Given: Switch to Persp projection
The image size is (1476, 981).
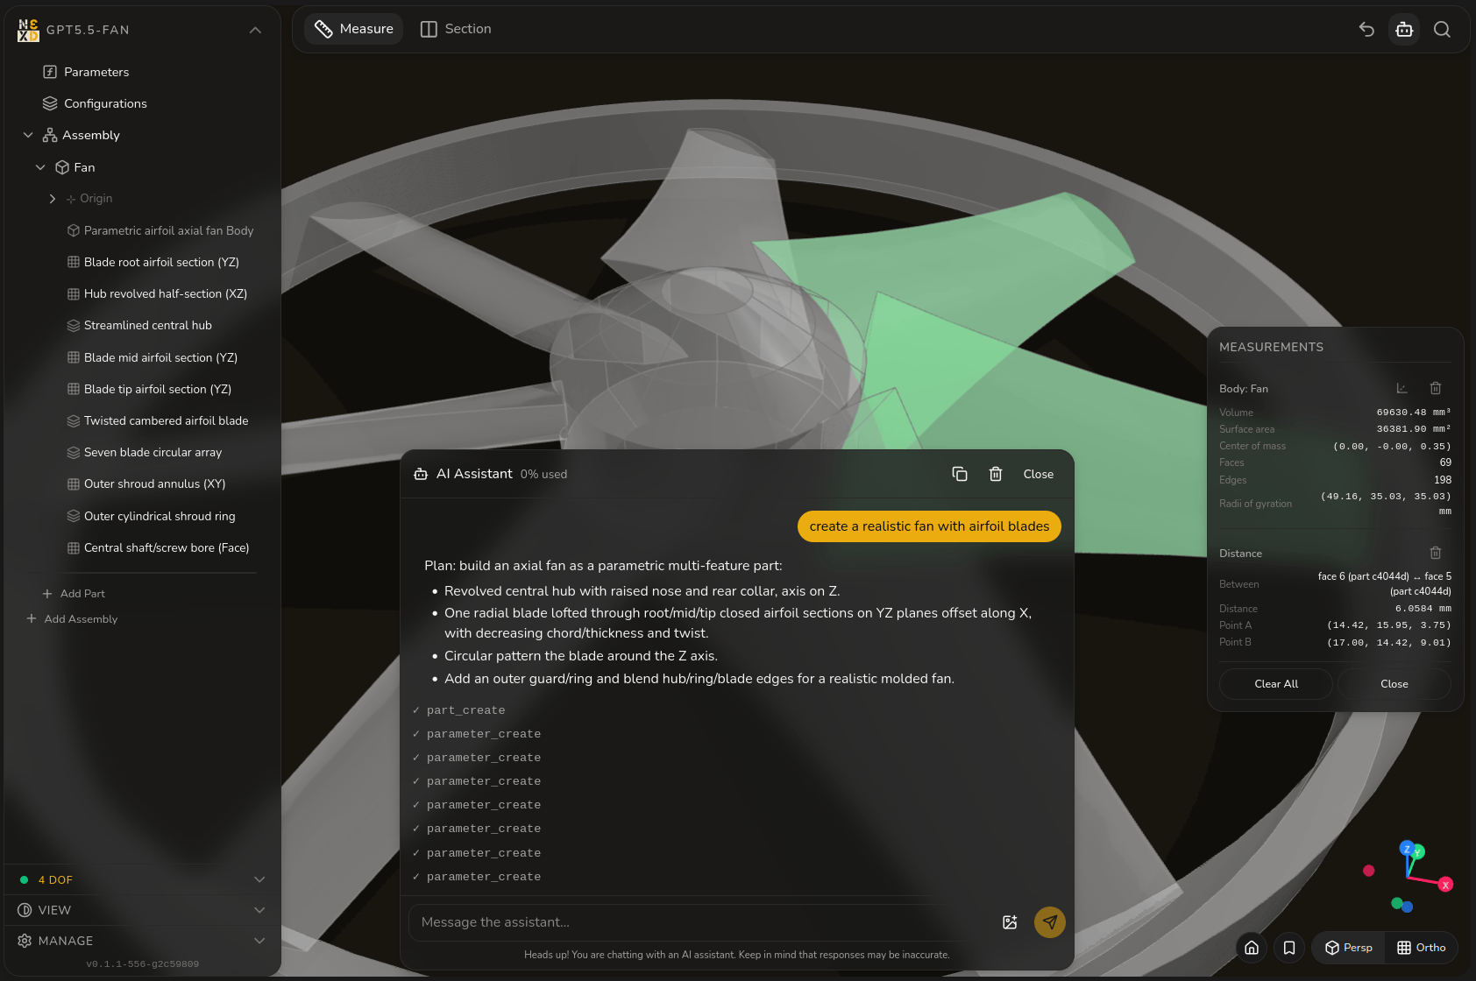Looking at the screenshot, I should 1349,948.
